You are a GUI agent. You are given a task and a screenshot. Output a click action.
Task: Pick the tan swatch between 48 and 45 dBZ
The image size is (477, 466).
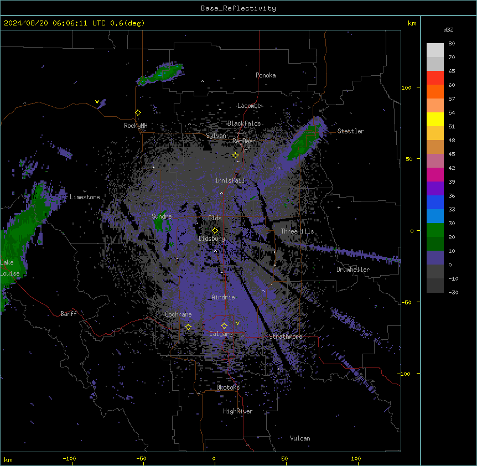tap(435, 147)
